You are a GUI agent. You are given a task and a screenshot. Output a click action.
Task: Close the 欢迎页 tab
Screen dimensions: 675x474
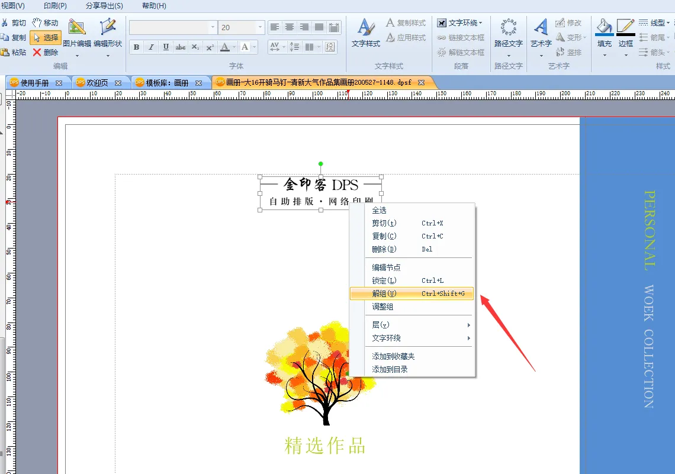pos(118,83)
